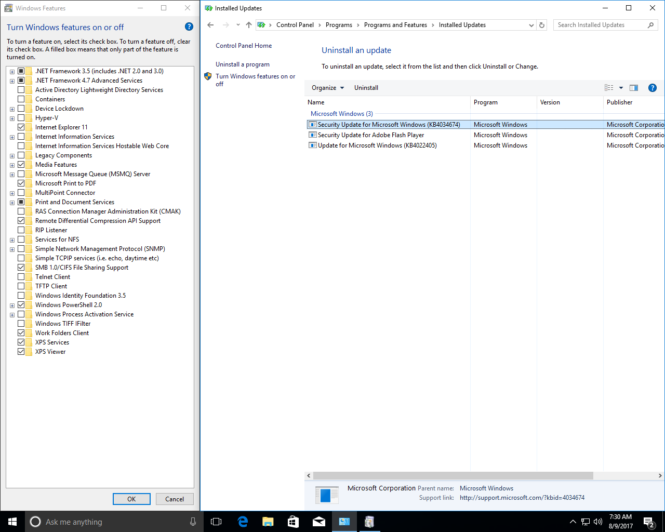Open the Action Center notifications icon
Image resolution: width=665 pixels, height=532 pixels.
[648, 522]
